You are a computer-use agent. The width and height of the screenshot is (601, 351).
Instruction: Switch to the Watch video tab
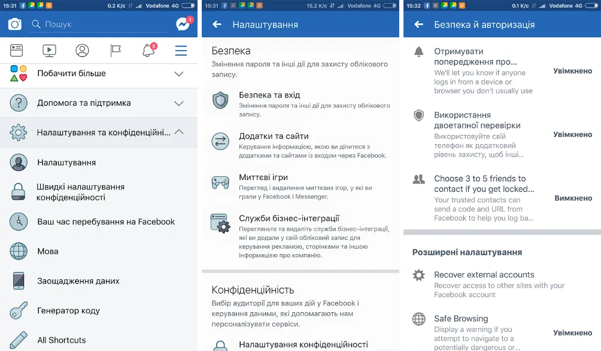(49, 51)
